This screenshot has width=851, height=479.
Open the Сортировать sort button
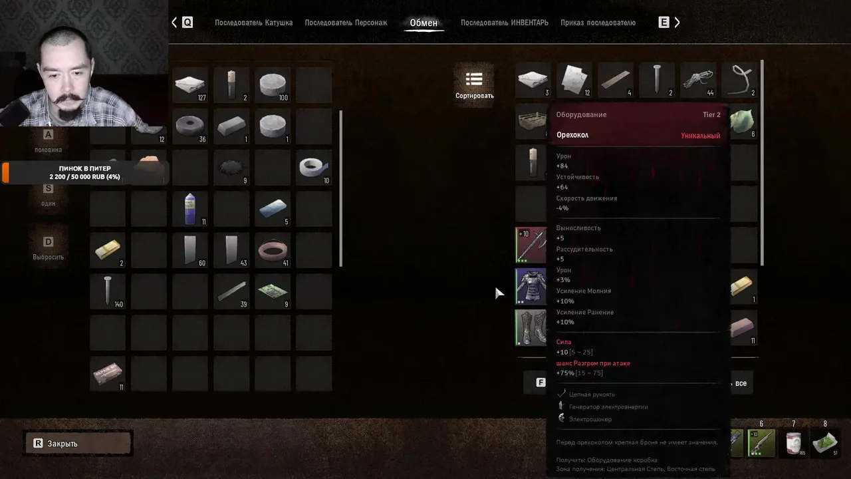tap(474, 85)
